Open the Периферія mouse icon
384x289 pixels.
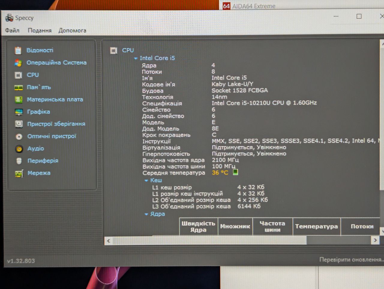coord(19,161)
